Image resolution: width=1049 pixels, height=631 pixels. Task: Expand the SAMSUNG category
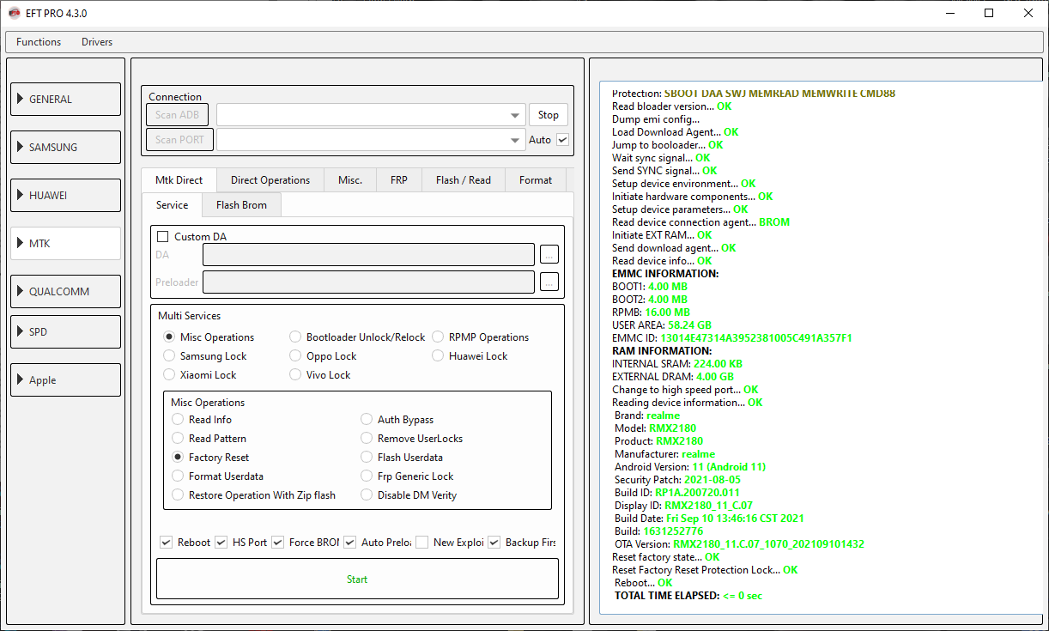pyautogui.click(x=65, y=147)
